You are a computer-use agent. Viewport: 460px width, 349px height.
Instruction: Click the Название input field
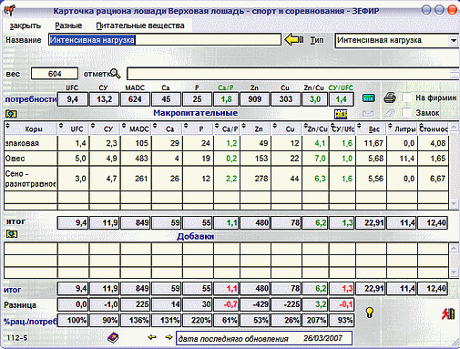165,40
